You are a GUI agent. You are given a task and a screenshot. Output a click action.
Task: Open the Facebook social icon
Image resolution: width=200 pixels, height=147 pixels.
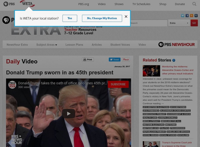[x=187, y=15]
